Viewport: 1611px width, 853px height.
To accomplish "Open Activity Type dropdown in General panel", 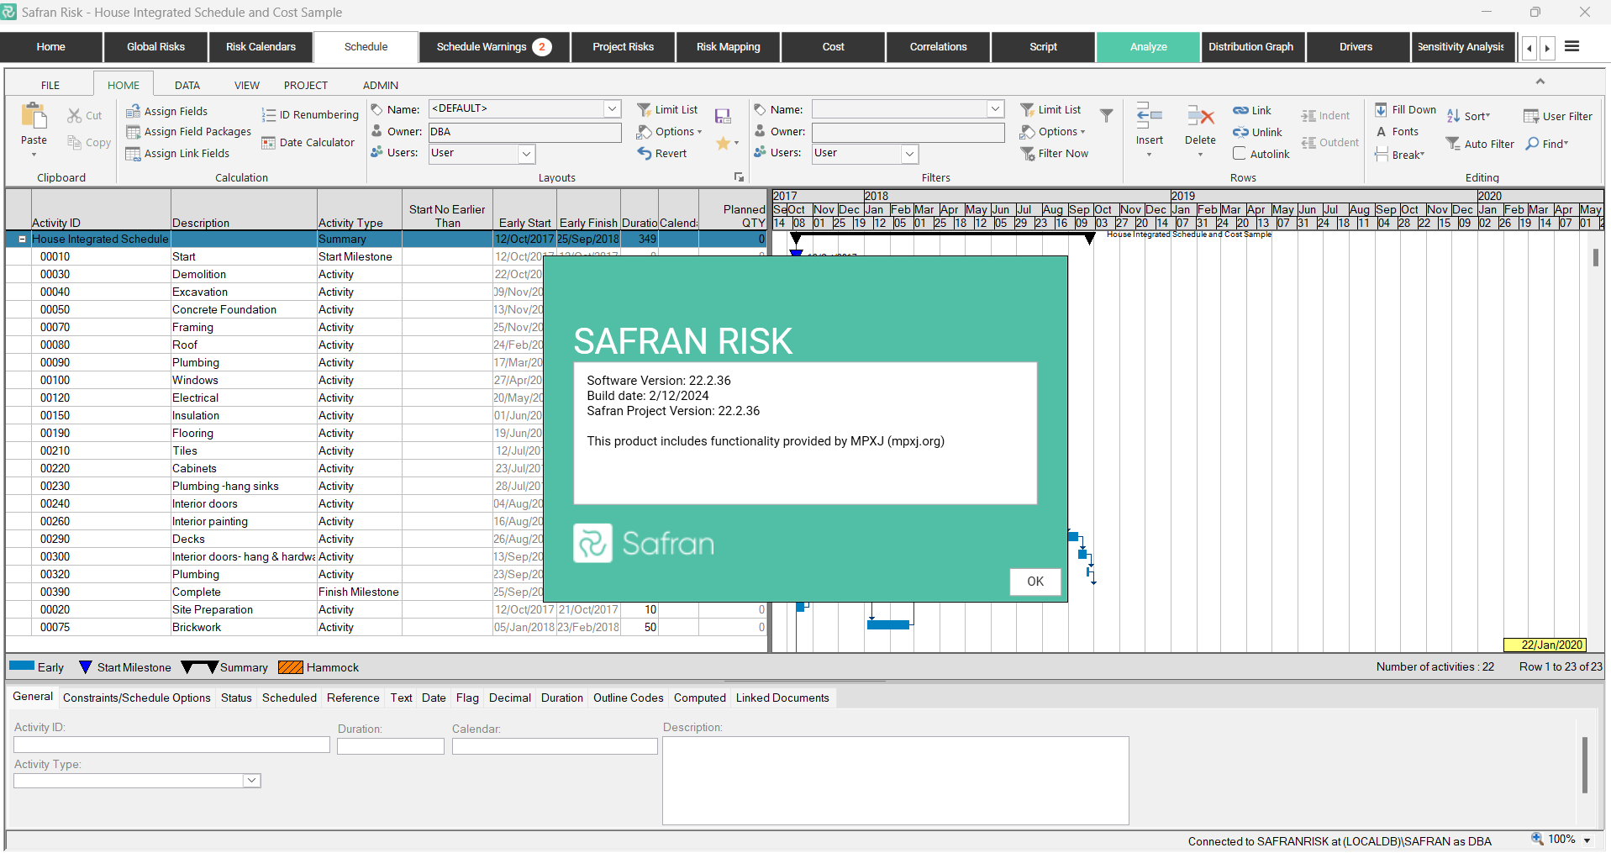I will click(x=251, y=781).
